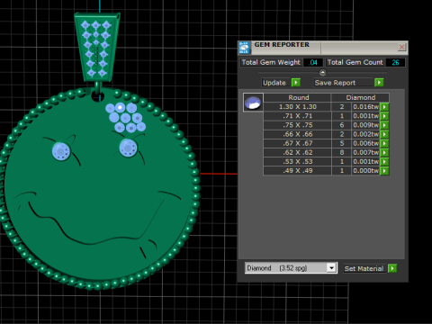Click green arrow next to Set Material
Viewport: 432px width, 324px height.
[392, 268]
